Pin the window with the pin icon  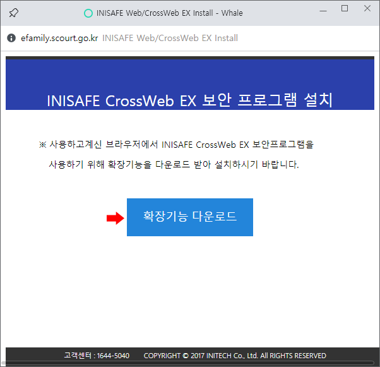click(14, 13)
